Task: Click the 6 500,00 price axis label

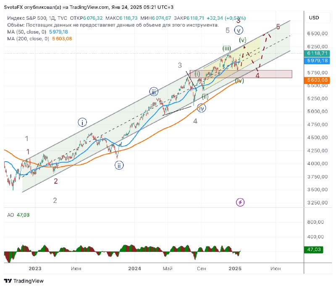Action: coord(318,34)
